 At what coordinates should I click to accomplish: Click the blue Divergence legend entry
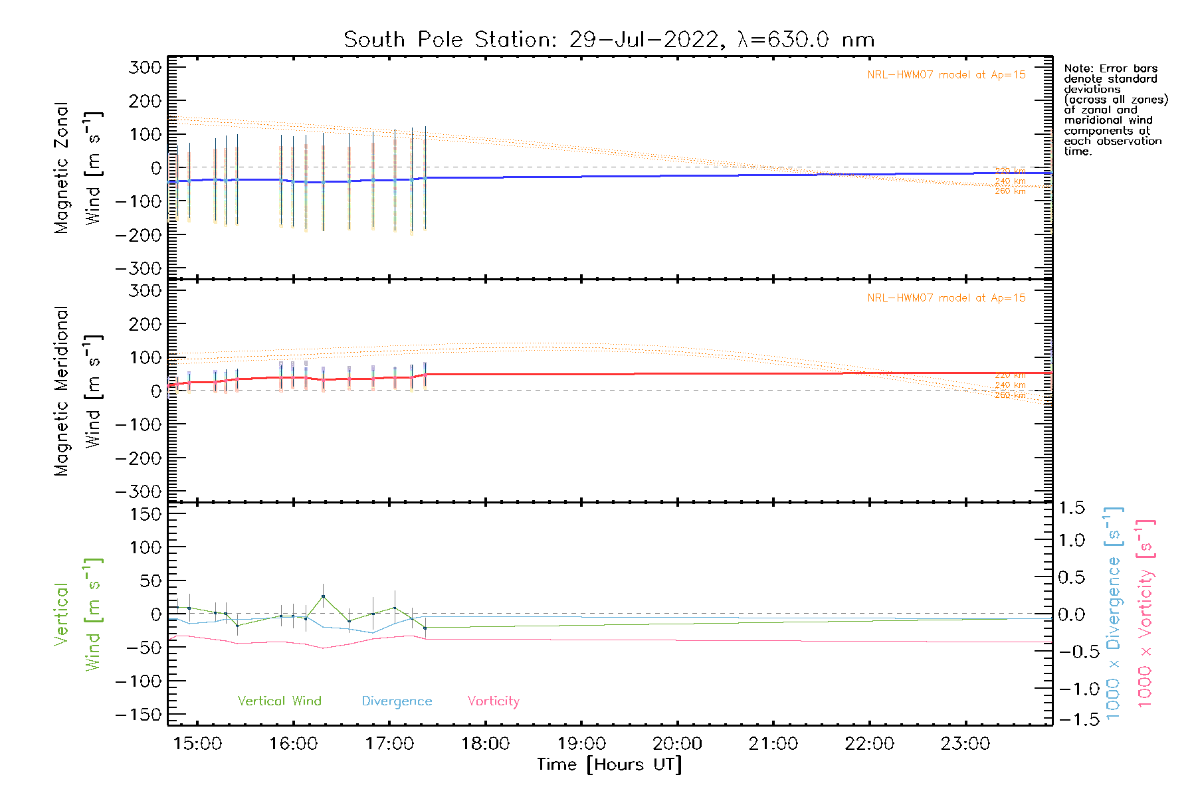397,701
